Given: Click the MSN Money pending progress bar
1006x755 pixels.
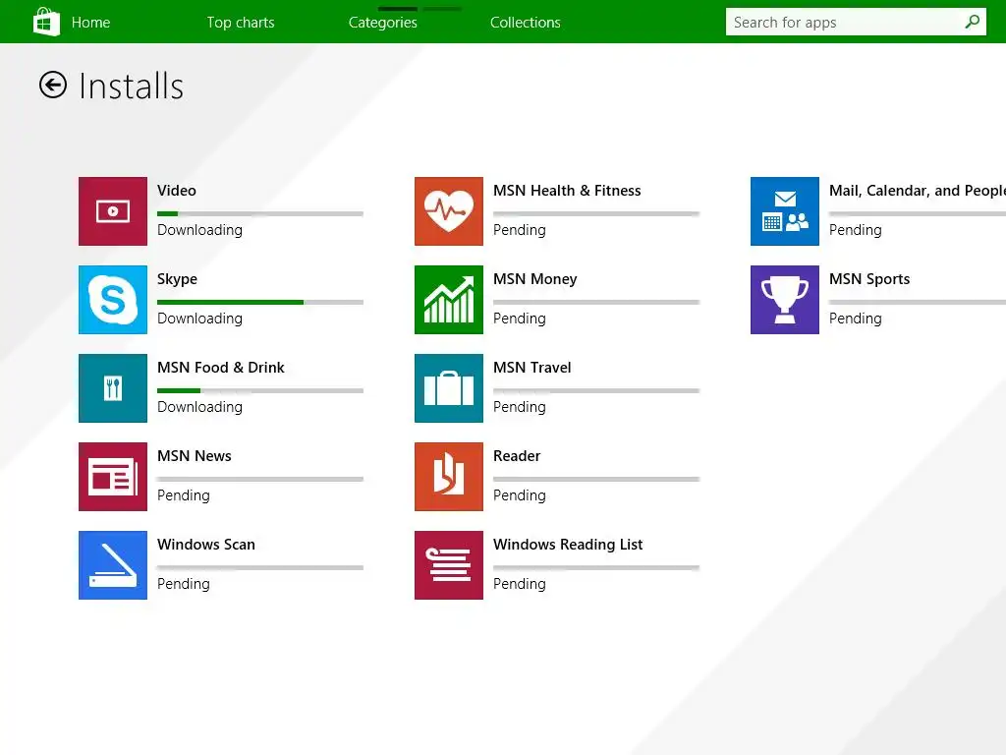Looking at the screenshot, I should tap(596, 303).
